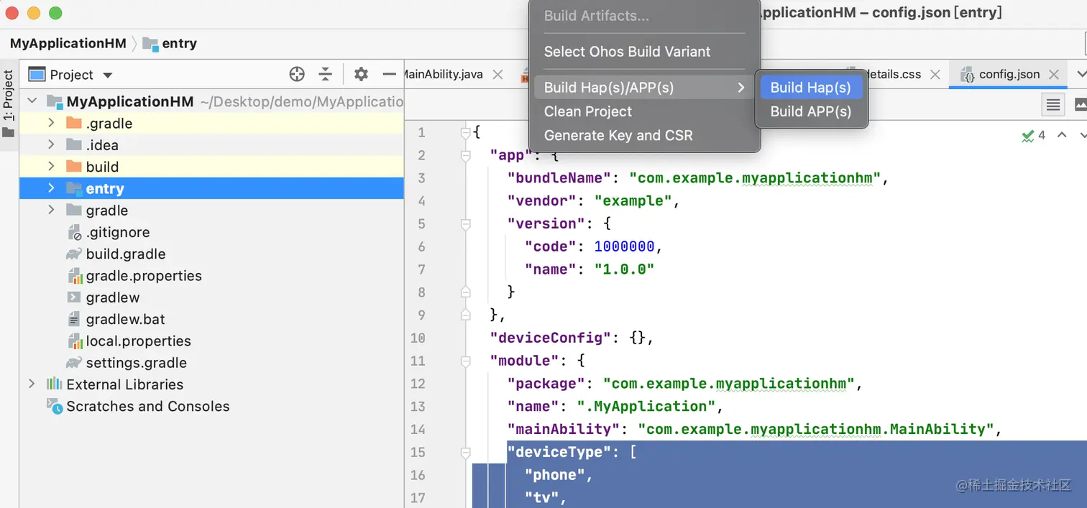Open local.properties file
1087x508 pixels.
138,341
